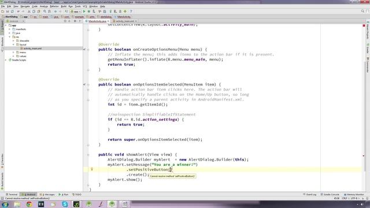The height and width of the screenshot is (208, 370).
Task: Click the Undo arrow icon
Action: coord(18,12)
